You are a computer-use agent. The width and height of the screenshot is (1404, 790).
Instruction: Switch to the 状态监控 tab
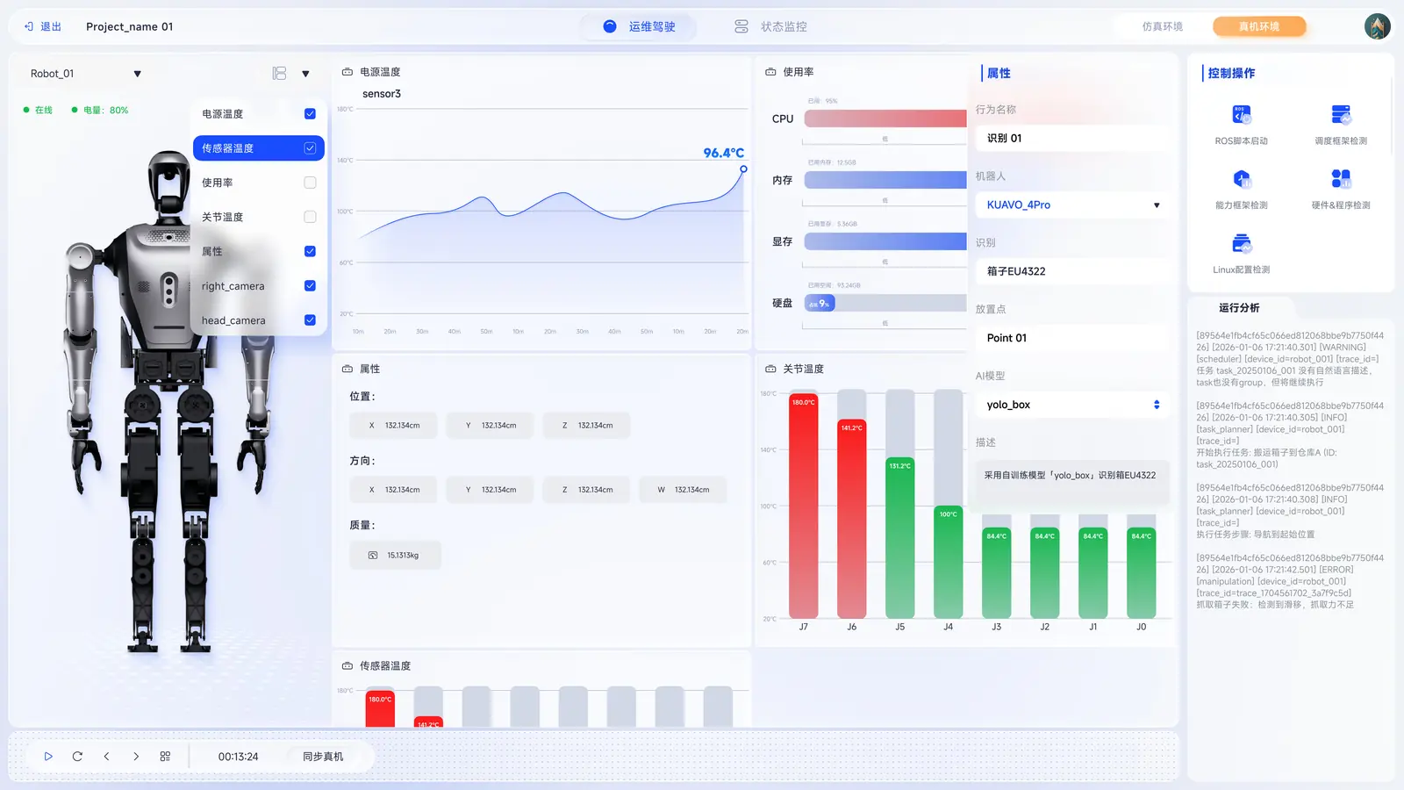click(x=770, y=26)
